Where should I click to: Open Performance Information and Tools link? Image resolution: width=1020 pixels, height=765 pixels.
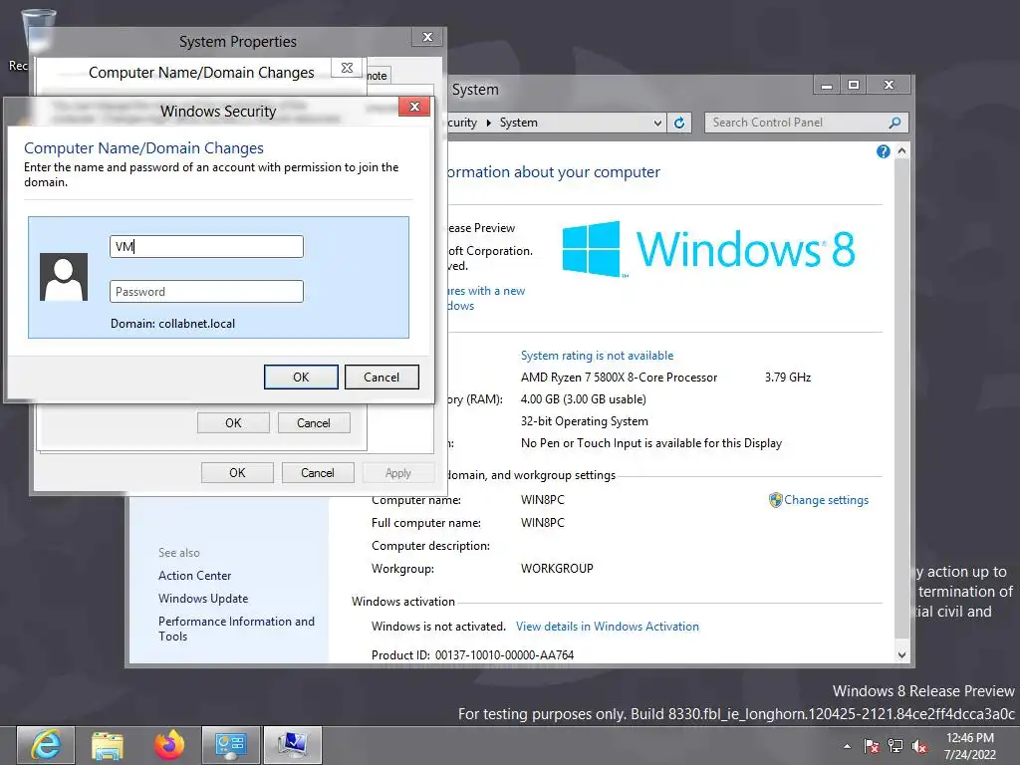tap(236, 629)
